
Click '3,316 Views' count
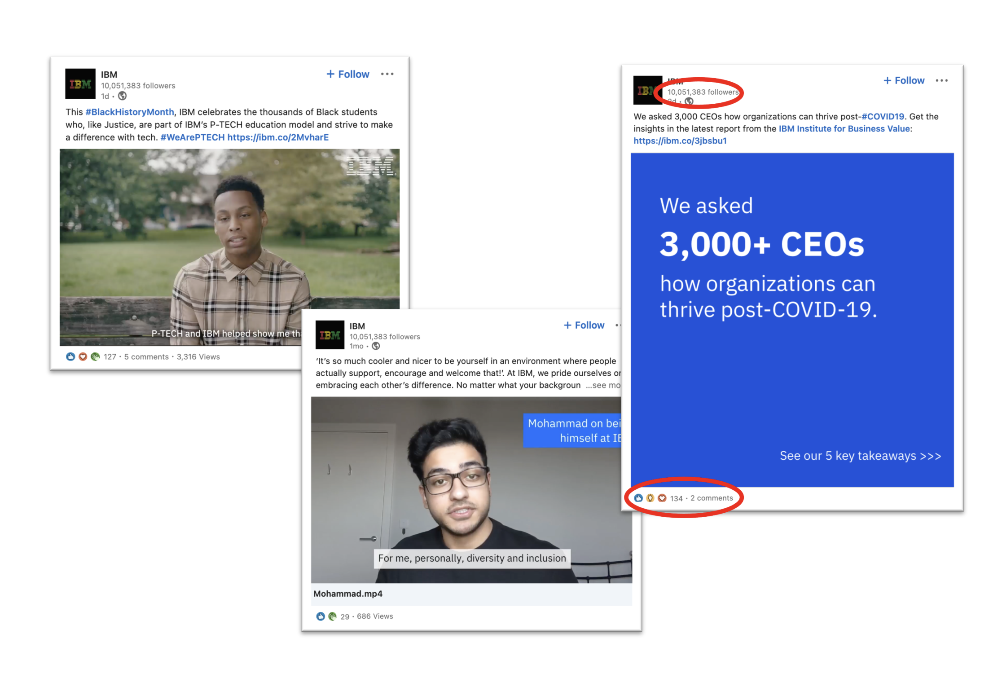[198, 357]
